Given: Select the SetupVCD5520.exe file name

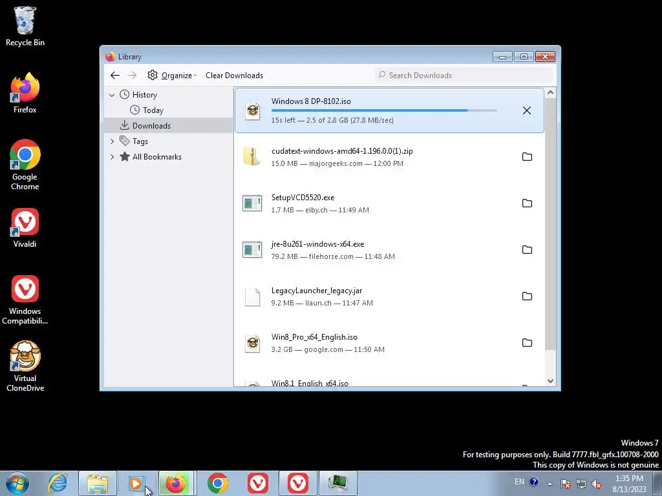Looking at the screenshot, I should click(303, 198).
